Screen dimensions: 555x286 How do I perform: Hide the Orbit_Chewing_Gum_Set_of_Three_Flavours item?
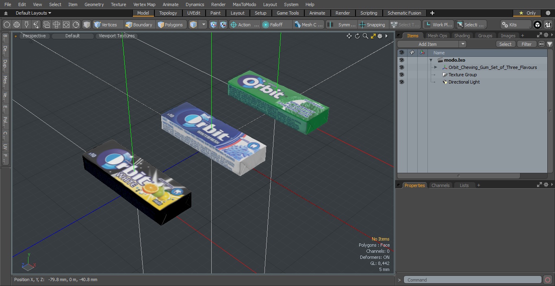(x=401, y=67)
